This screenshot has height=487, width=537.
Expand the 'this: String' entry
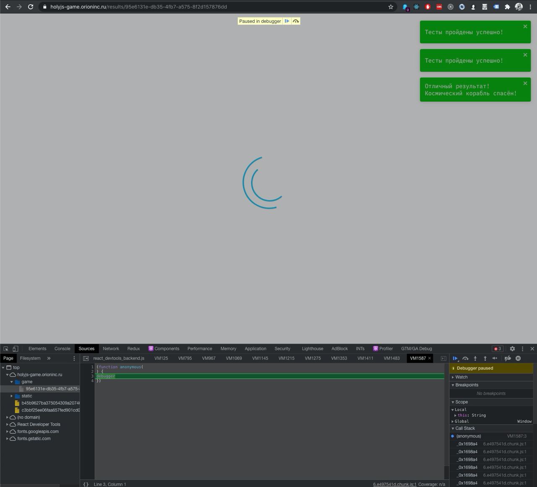pos(456,415)
